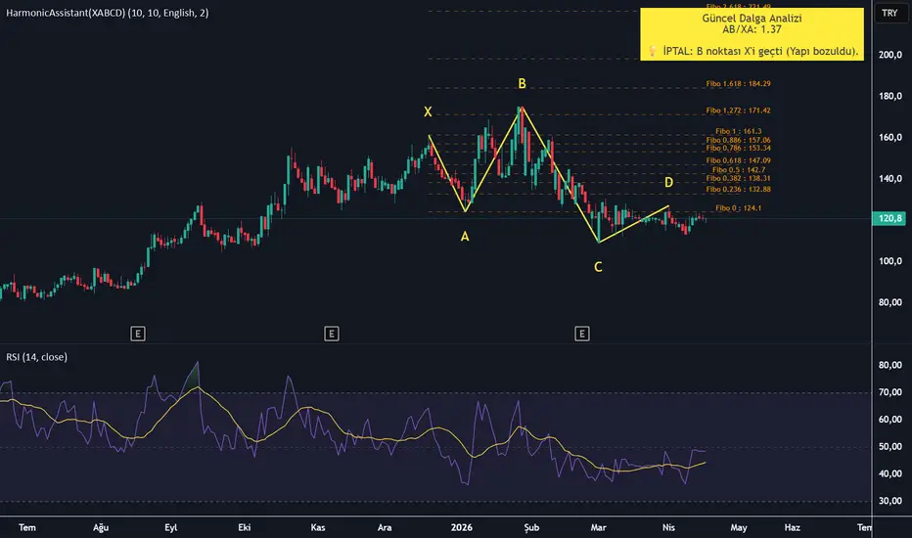
Task: Select the HarmonicAssistant(XABCD) indicator title
Action: click(x=107, y=13)
